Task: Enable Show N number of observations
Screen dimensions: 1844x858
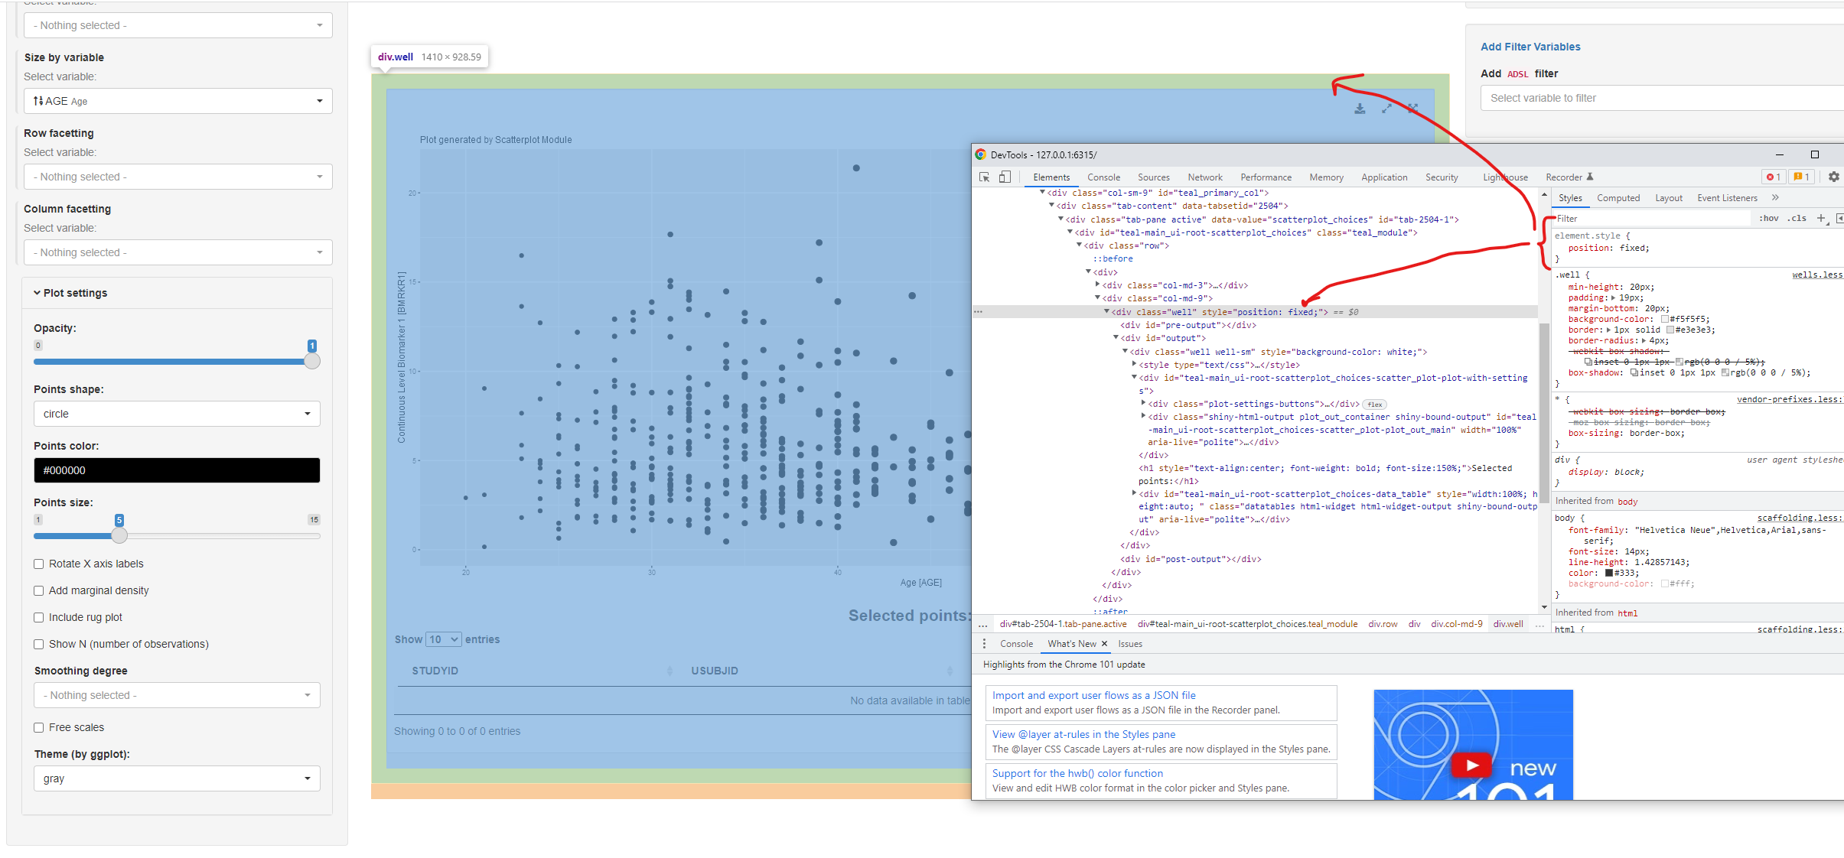Action: tap(38, 644)
